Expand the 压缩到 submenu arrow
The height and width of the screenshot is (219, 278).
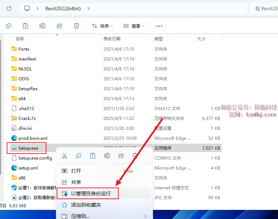pos(145,216)
